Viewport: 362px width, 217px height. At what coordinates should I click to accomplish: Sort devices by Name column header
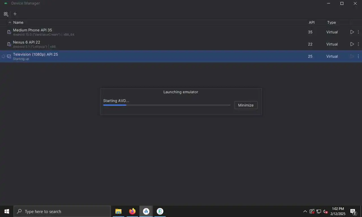[18, 22]
